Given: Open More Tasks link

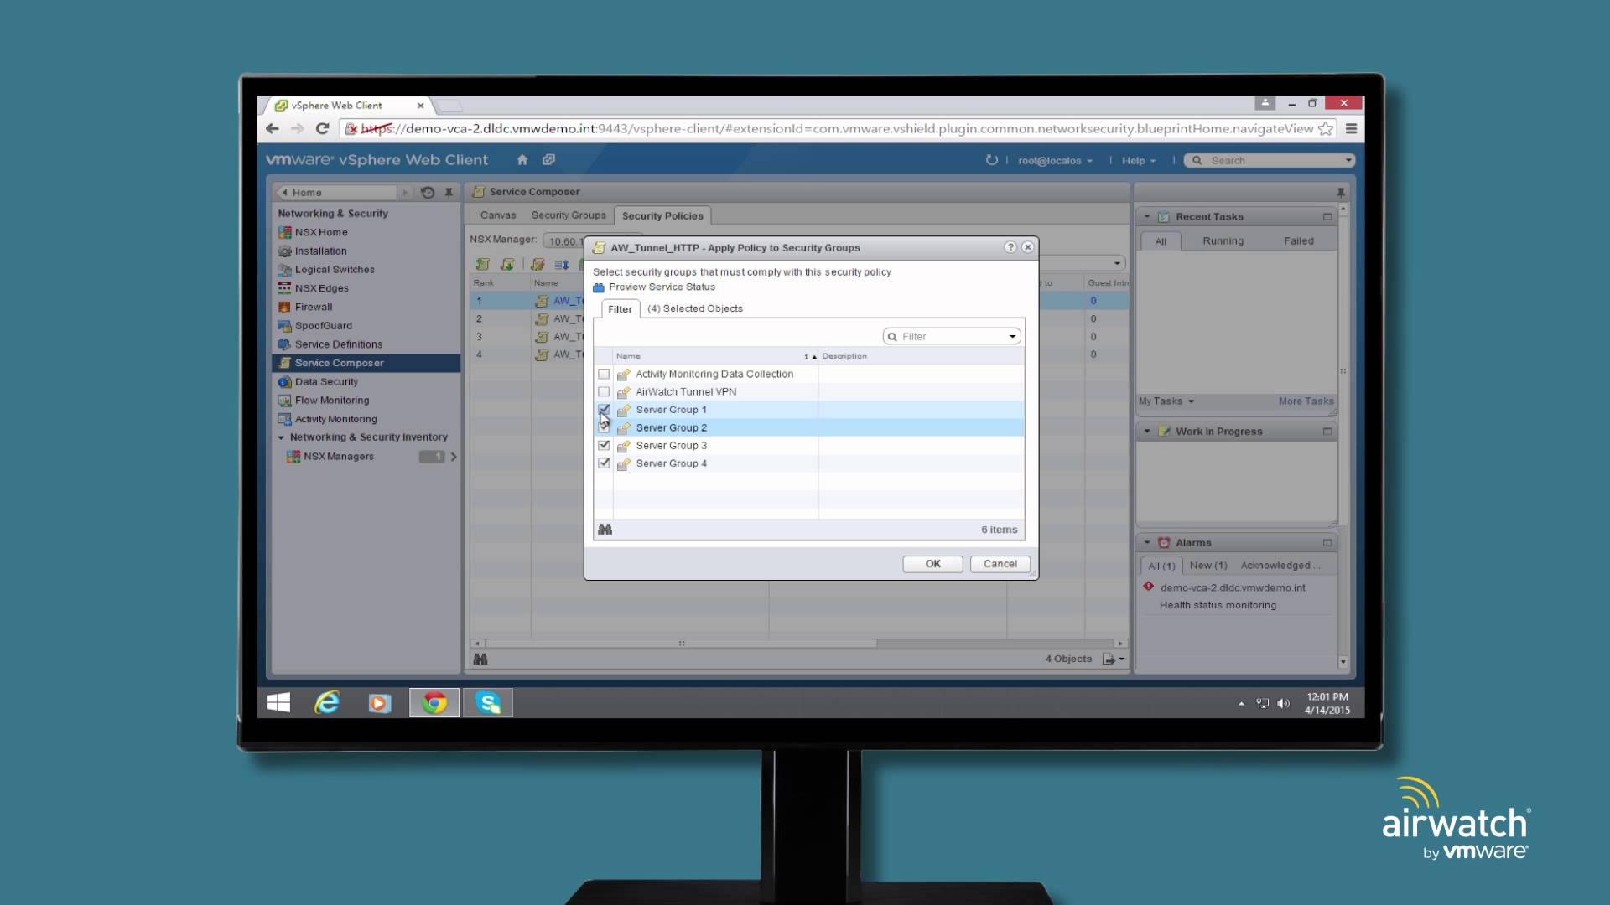Looking at the screenshot, I should point(1306,401).
